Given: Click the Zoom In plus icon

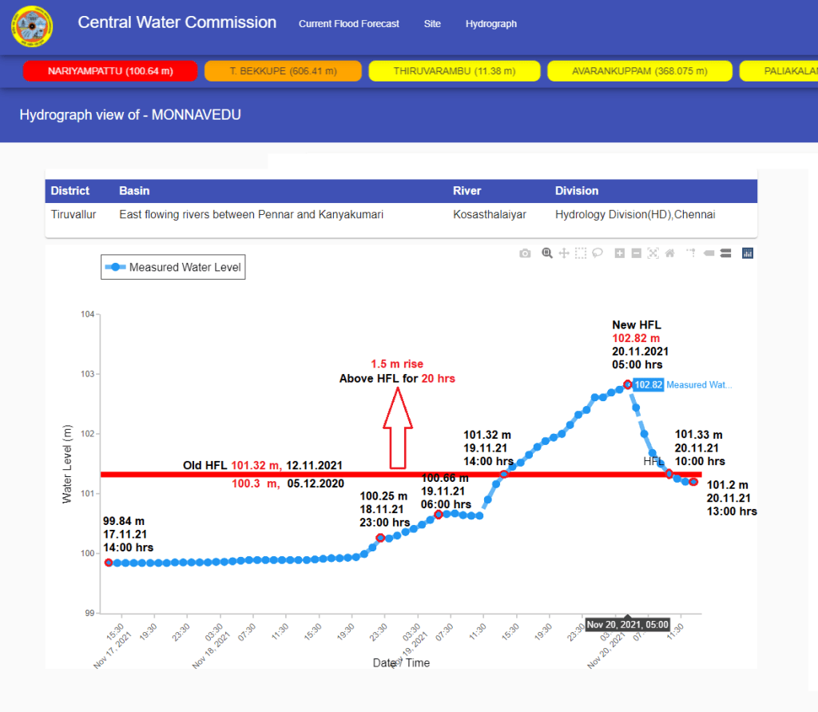Looking at the screenshot, I should tap(620, 253).
